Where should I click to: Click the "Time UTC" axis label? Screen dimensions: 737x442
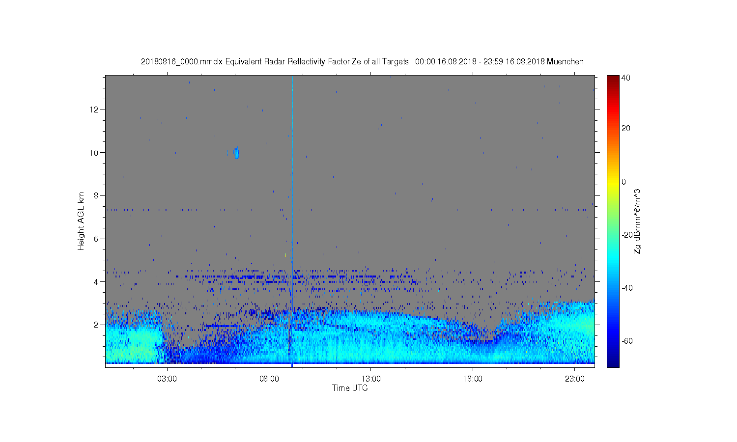pyautogui.click(x=349, y=388)
